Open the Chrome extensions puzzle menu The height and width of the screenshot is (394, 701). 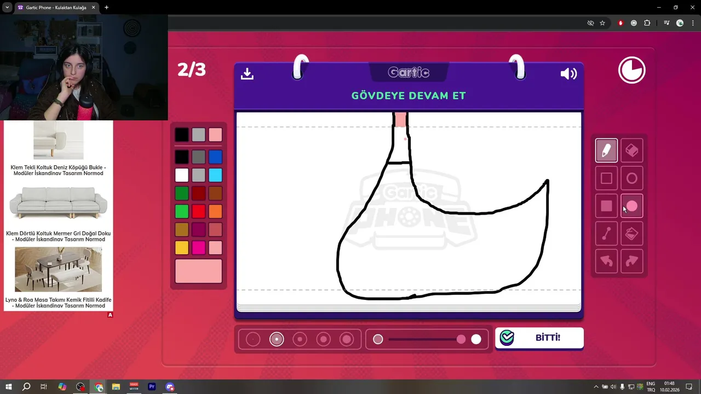pyautogui.click(x=647, y=23)
